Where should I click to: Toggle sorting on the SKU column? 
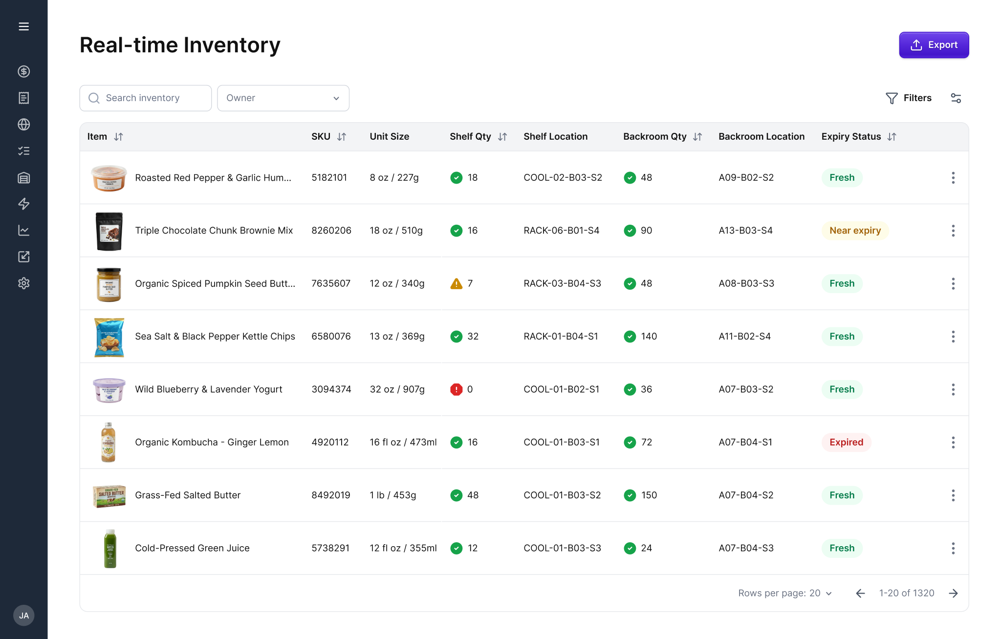point(342,136)
